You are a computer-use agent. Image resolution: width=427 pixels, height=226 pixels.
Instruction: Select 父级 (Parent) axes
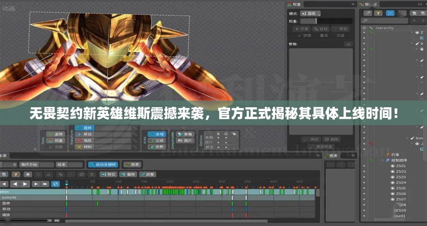click(x=157, y=141)
